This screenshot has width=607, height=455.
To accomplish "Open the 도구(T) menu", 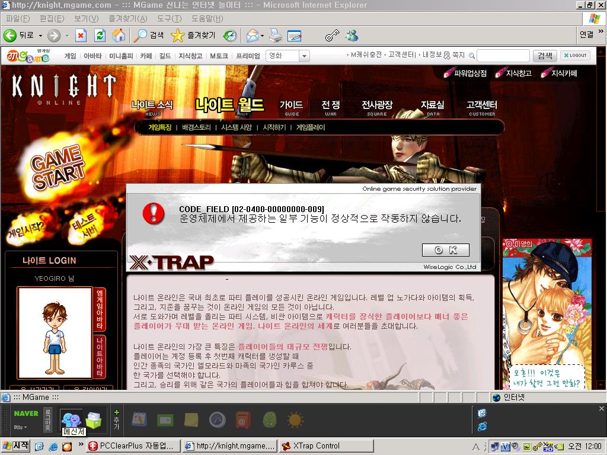I will click(x=169, y=18).
